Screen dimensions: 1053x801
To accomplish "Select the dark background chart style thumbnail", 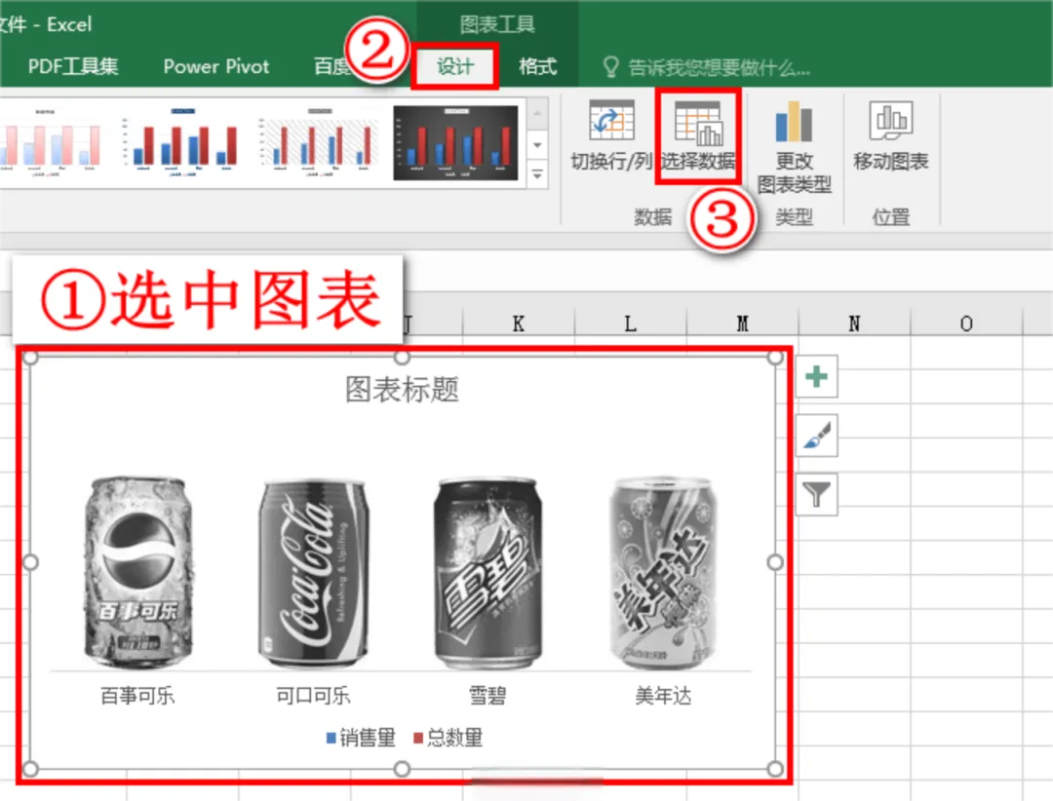I will (456, 142).
